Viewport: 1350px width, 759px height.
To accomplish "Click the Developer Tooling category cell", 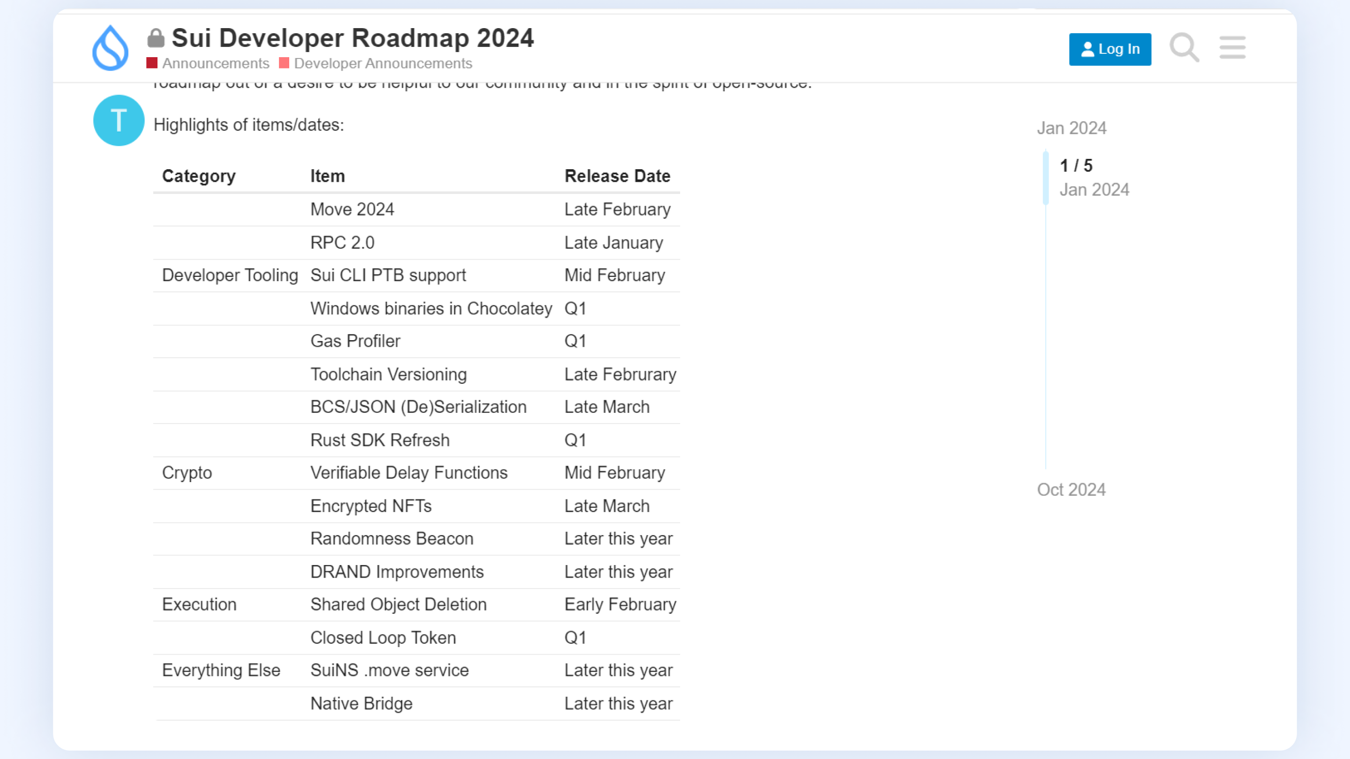I will [x=230, y=275].
